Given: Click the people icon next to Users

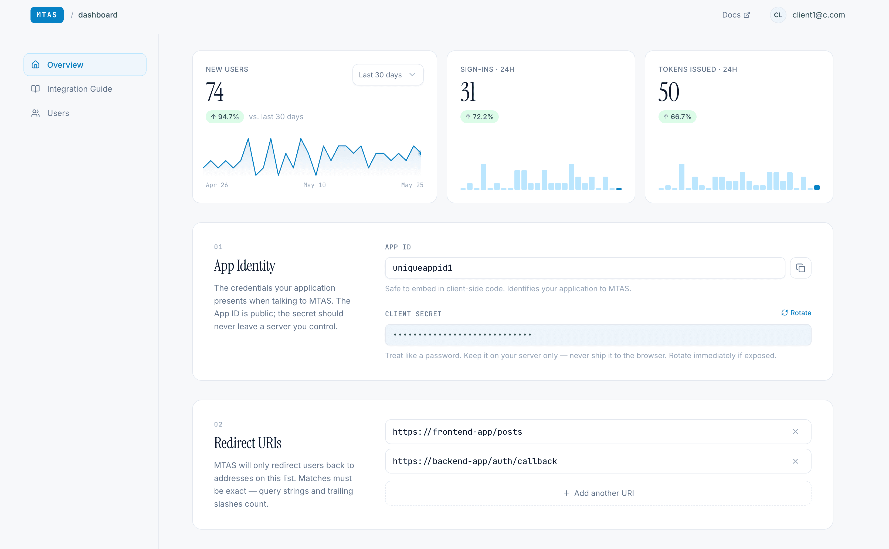Looking at the screenshot, I should point(35,113).
